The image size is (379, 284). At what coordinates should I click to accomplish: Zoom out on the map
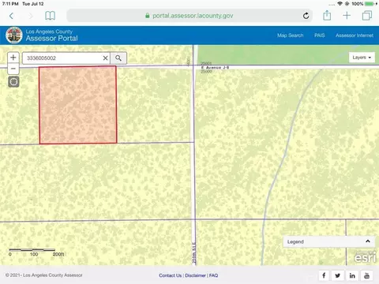coord(13,69)
